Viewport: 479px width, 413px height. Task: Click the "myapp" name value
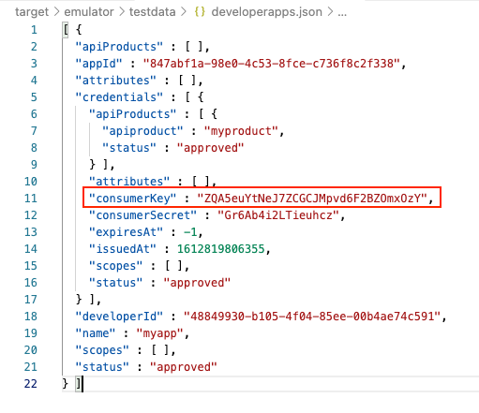click(159, 333)
